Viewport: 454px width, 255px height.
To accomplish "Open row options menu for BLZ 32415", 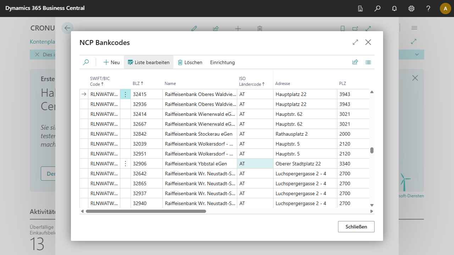I will [125, 94].
